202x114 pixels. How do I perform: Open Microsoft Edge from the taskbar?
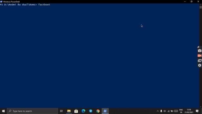83,111
